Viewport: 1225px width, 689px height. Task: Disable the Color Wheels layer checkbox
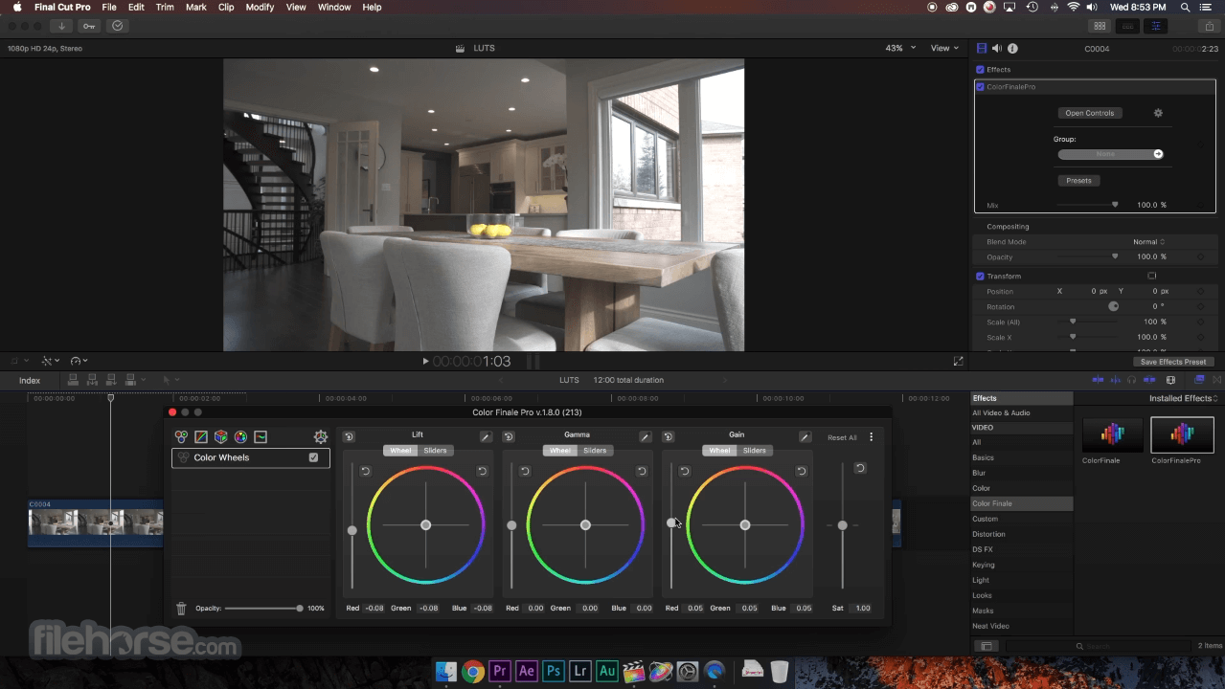[x=313, y=457]
